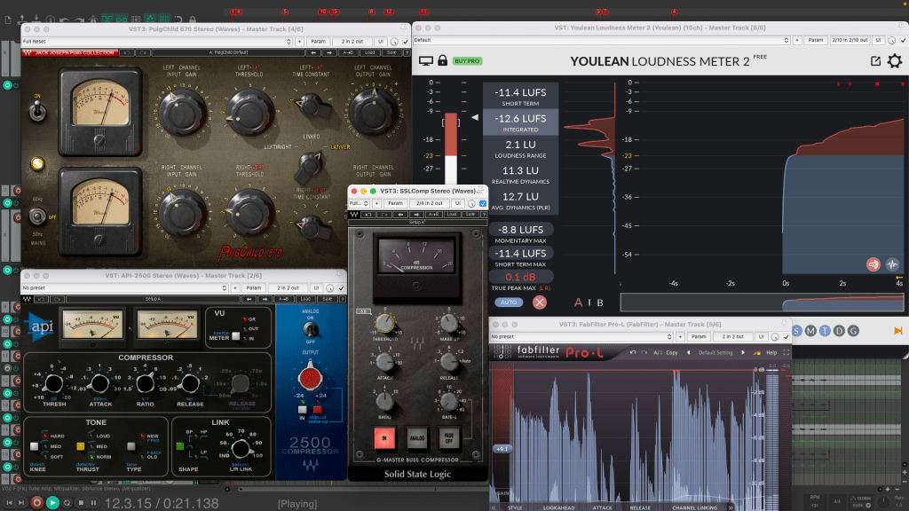
Task: Toggle the SSLComp plugin bypass checkbox
Action: [x=482, y=203]
